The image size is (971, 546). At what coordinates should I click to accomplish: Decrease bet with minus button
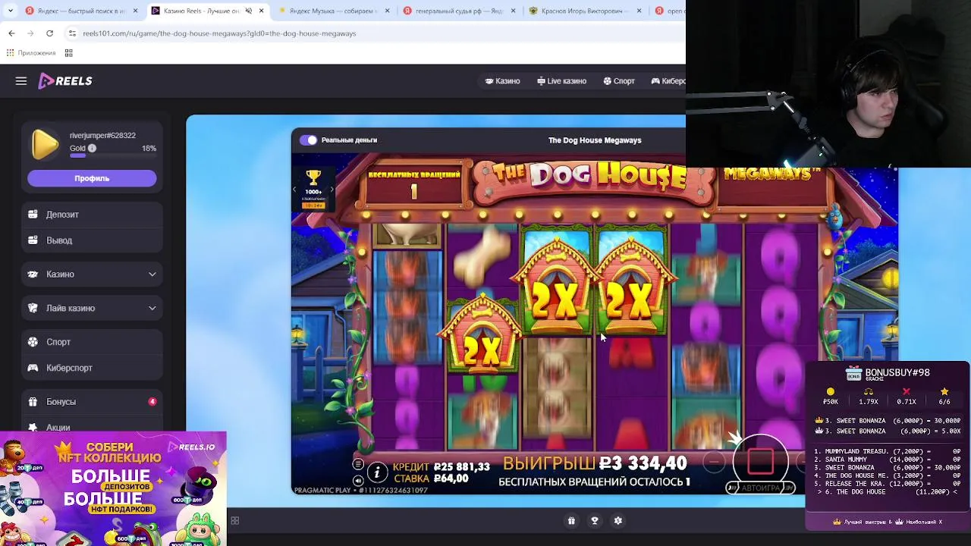tap(713, 461)
